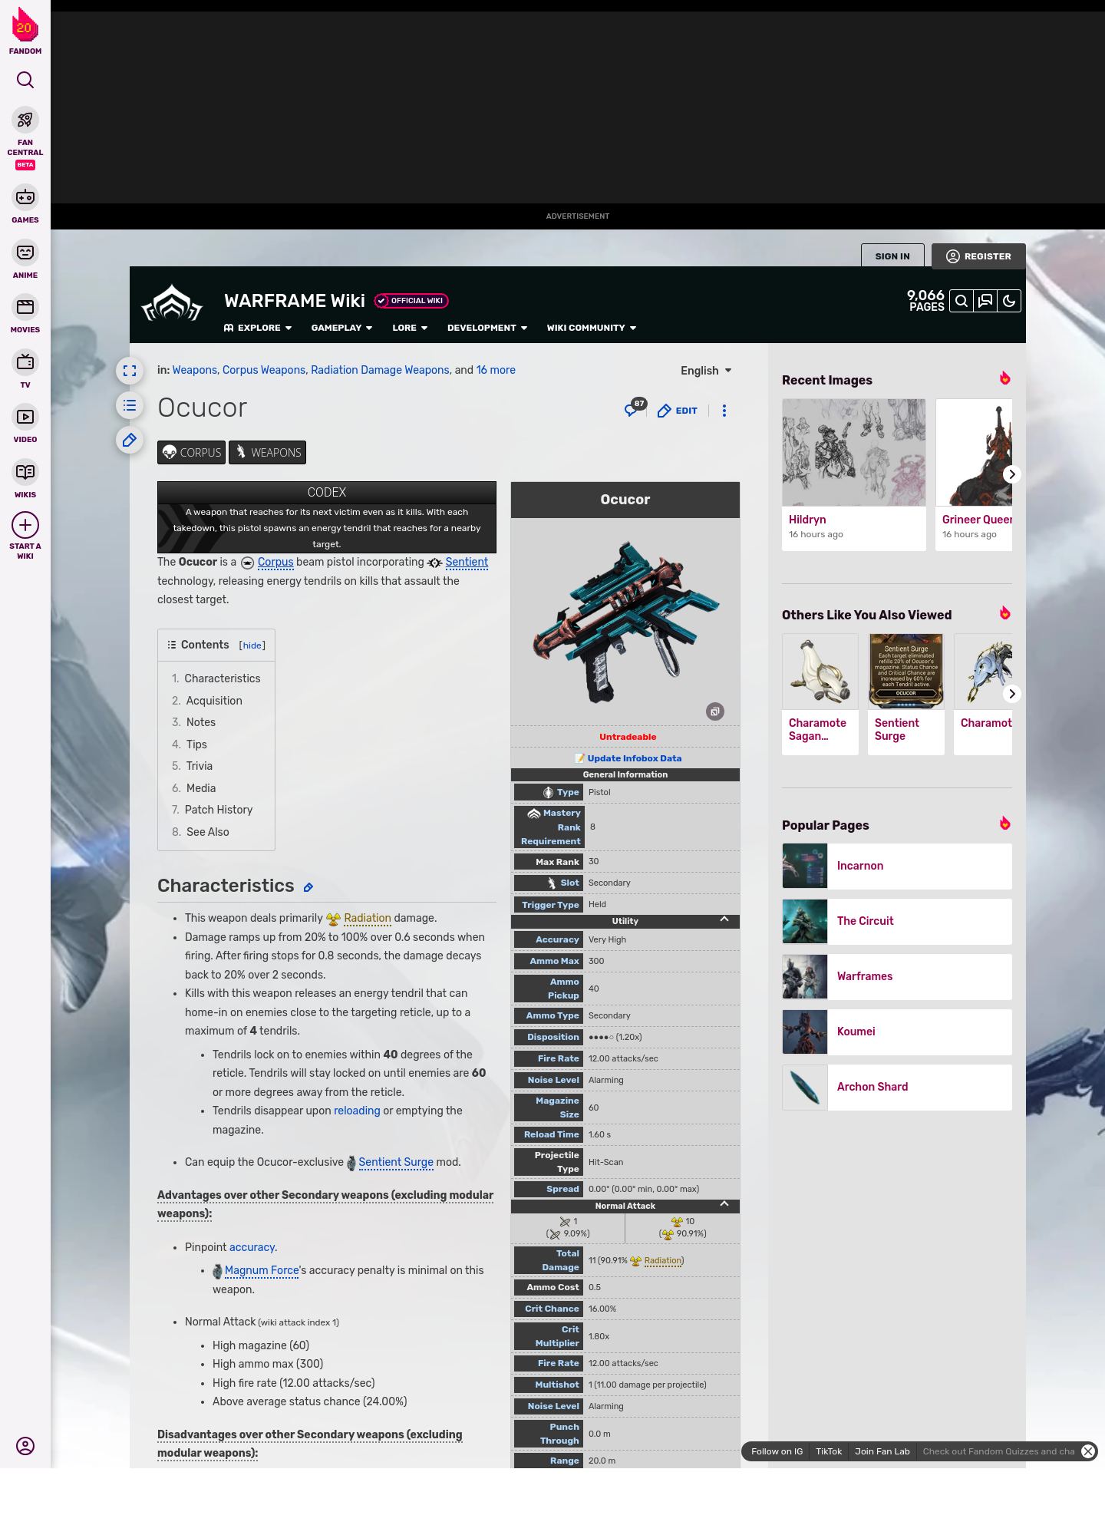Open the Charamote Sagan card
This screenshot has width=1105, height=1535.
tap(820, 694)
